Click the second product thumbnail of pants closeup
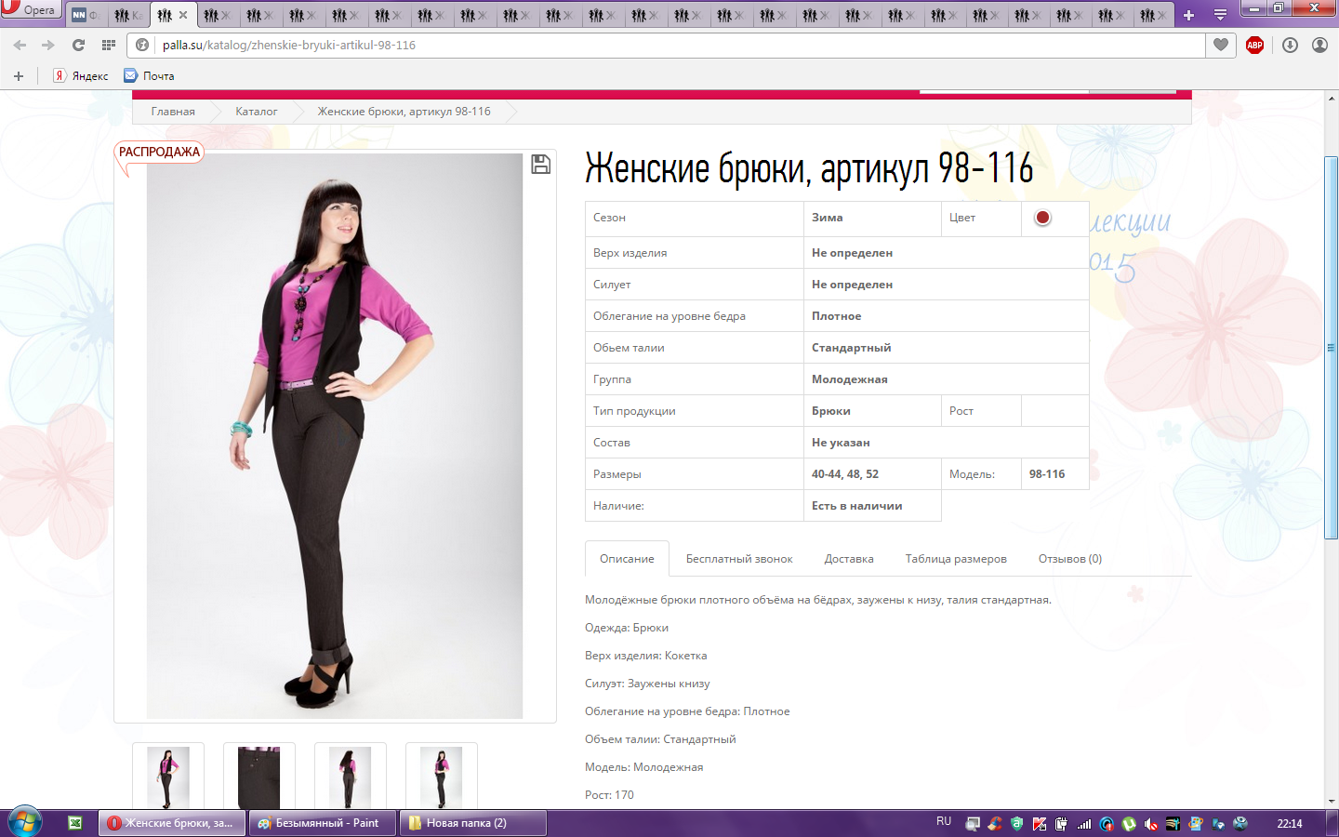The image size is (1339, 837). click(x=259, y=777)
